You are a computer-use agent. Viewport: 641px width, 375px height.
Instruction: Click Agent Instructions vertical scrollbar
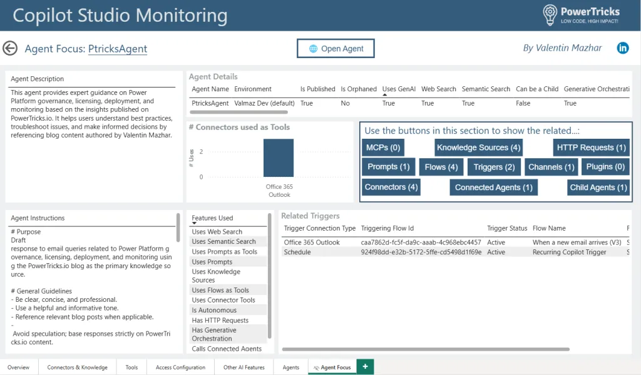[178, 227]
